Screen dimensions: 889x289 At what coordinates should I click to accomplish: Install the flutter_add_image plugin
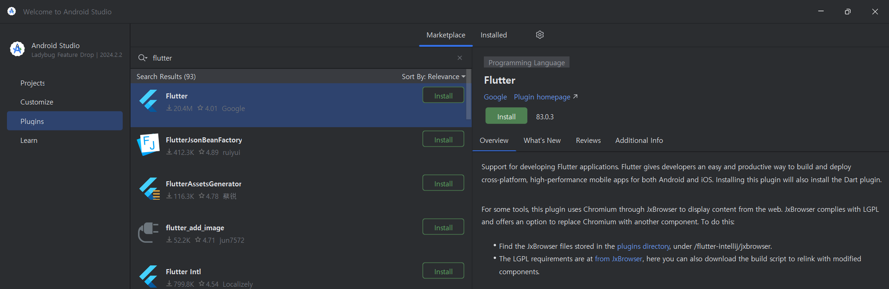tap(443, 227)
